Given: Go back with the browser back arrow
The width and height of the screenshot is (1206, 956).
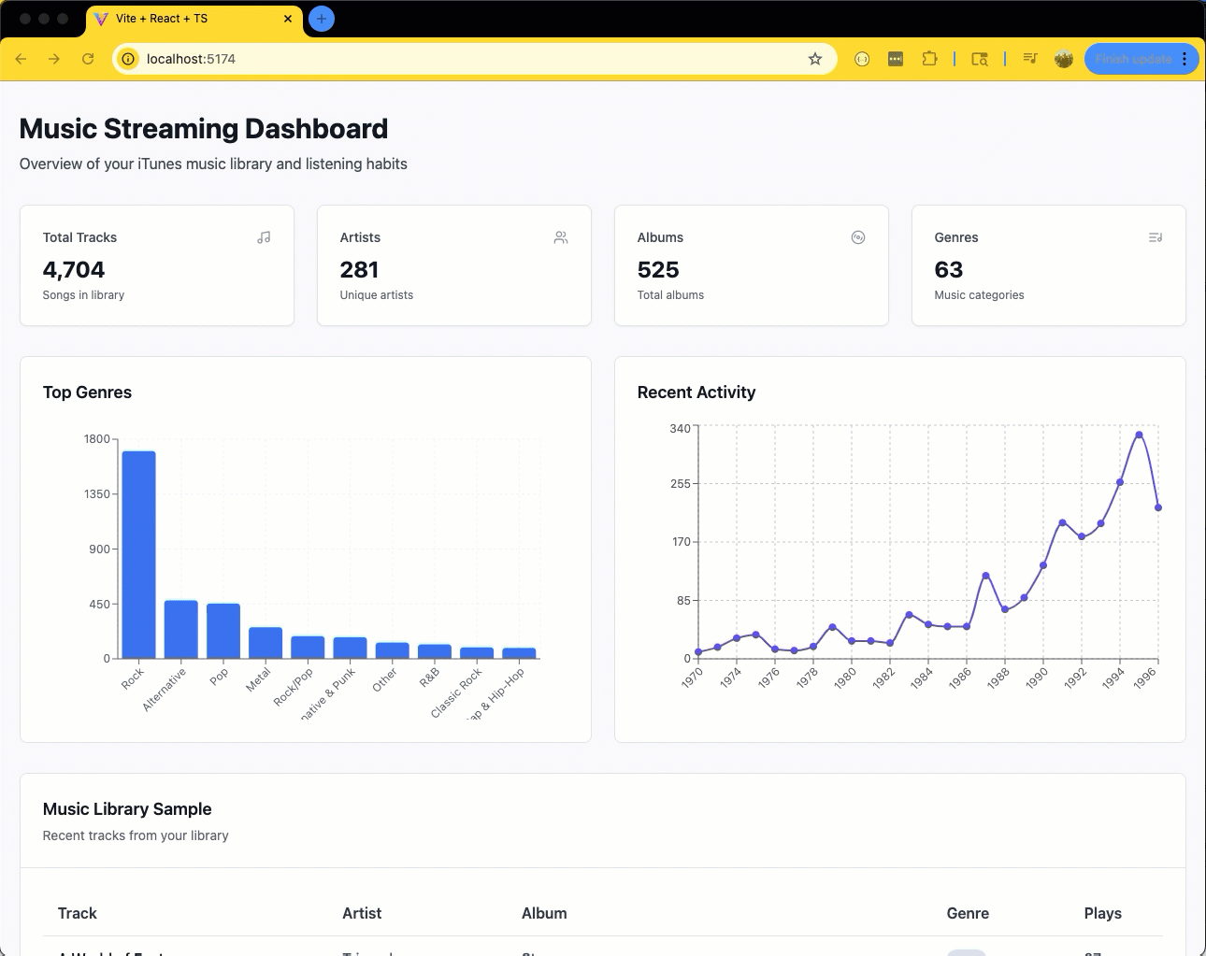Looking at the screenshot, I should tap(21, 59).
